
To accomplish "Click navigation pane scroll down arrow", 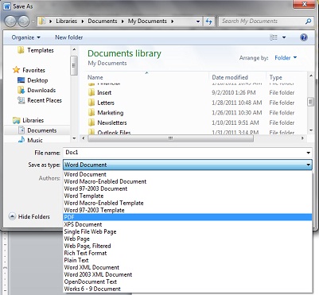I will tap(74, 138).
